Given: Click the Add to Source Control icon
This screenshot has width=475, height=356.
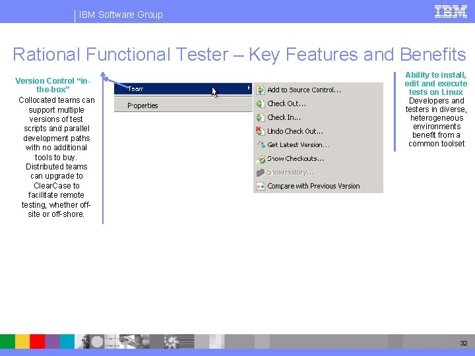Looking at the screenshot, I should tap(260, 90).
